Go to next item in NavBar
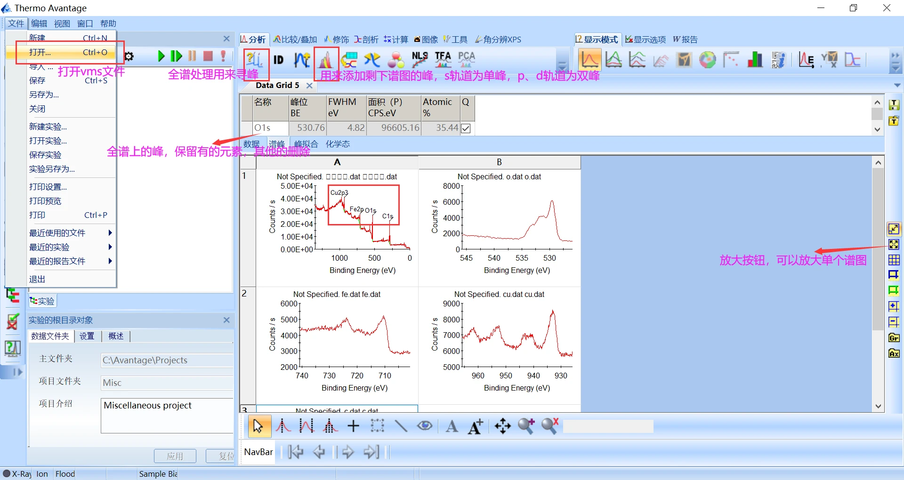 pyautogui.click(x=348, y=452)
